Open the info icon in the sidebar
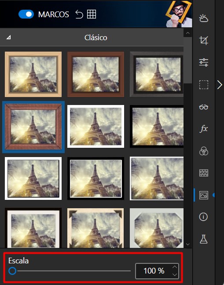 [x=203, y=217]
